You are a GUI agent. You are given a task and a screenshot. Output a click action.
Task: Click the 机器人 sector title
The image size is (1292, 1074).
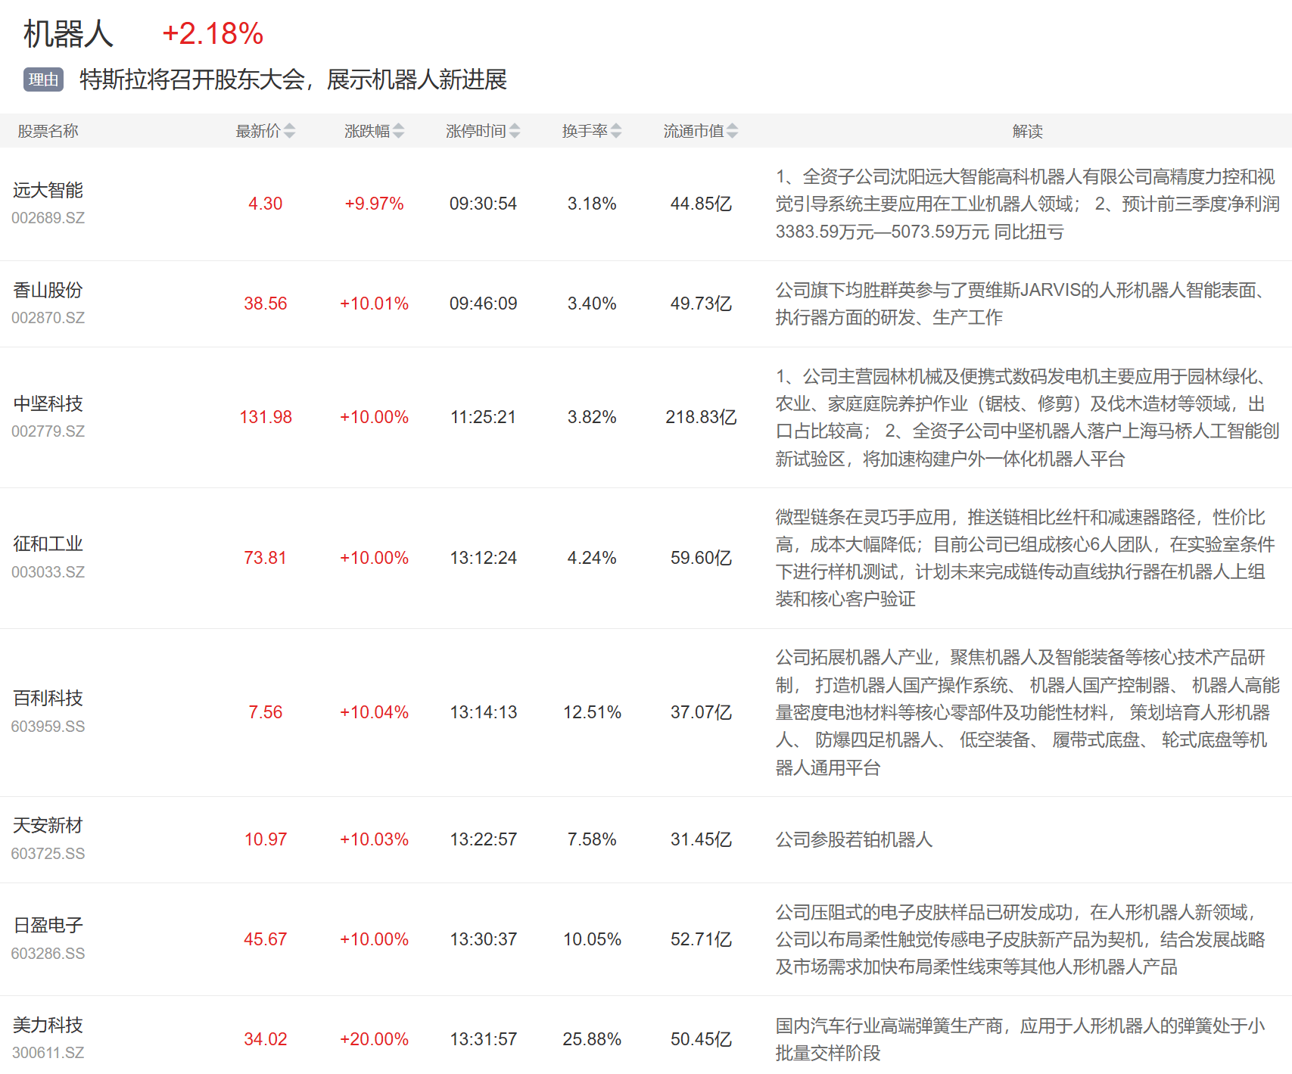point(68,34)
